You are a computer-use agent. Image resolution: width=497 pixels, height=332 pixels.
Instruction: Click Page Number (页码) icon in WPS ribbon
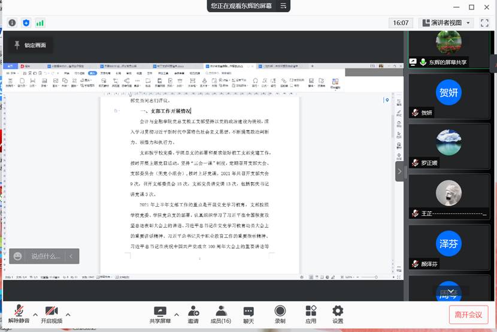[170, 83]
